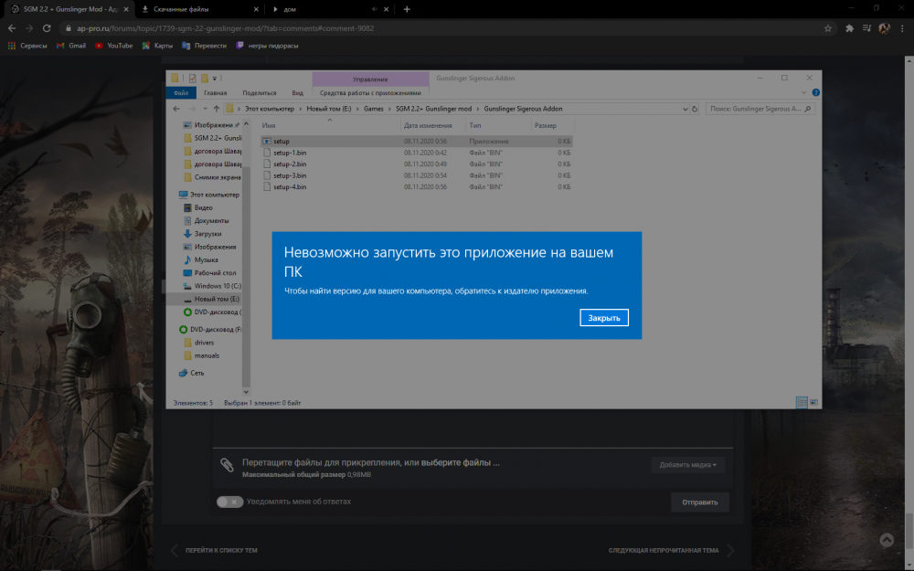
Task: Bookmark this page with the star icon
Action: coord(828,28)
